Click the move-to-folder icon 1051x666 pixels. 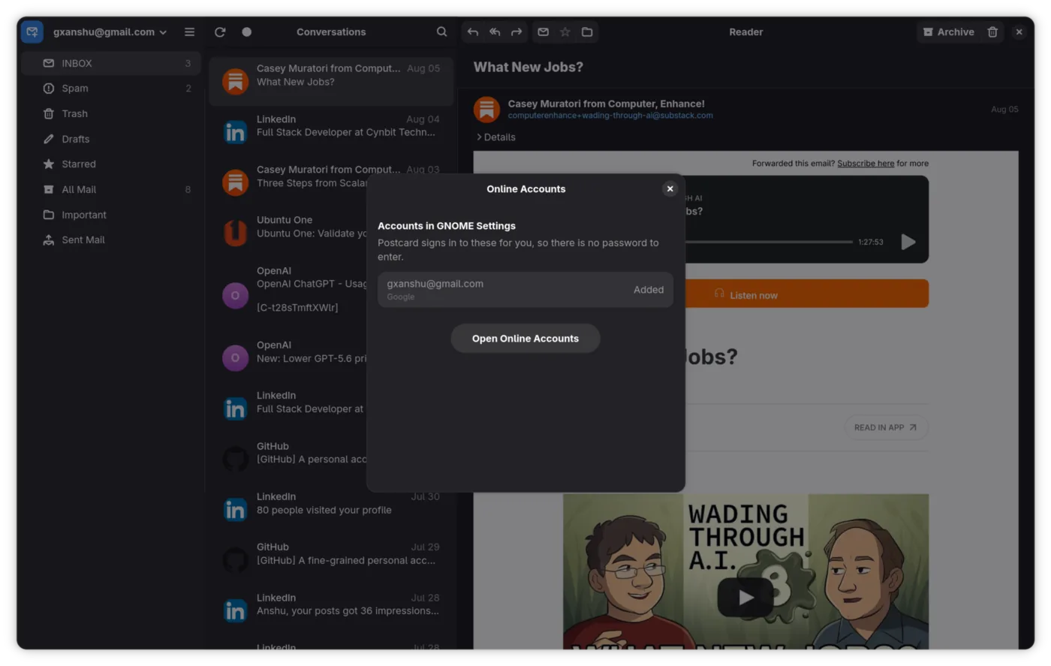coord(587,32)
